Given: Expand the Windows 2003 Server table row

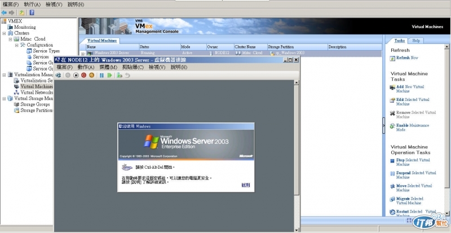Looking at the screenshot, I should pyautogui.click(x=82, y=53).
